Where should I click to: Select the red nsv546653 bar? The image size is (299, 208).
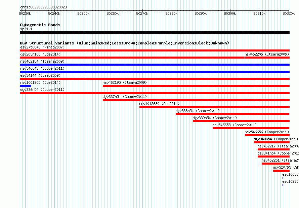(251, 128)
